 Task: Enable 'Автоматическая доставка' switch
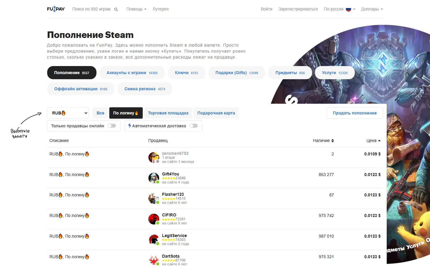pos(194,126)
